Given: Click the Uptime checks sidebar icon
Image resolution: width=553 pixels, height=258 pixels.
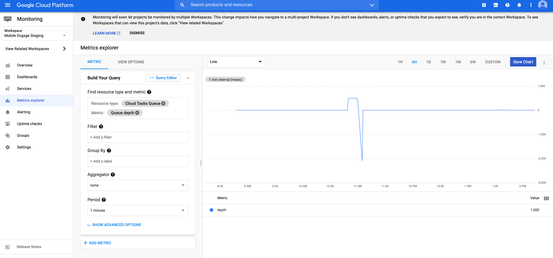Looking at the screenshot, I should (8, 124).
